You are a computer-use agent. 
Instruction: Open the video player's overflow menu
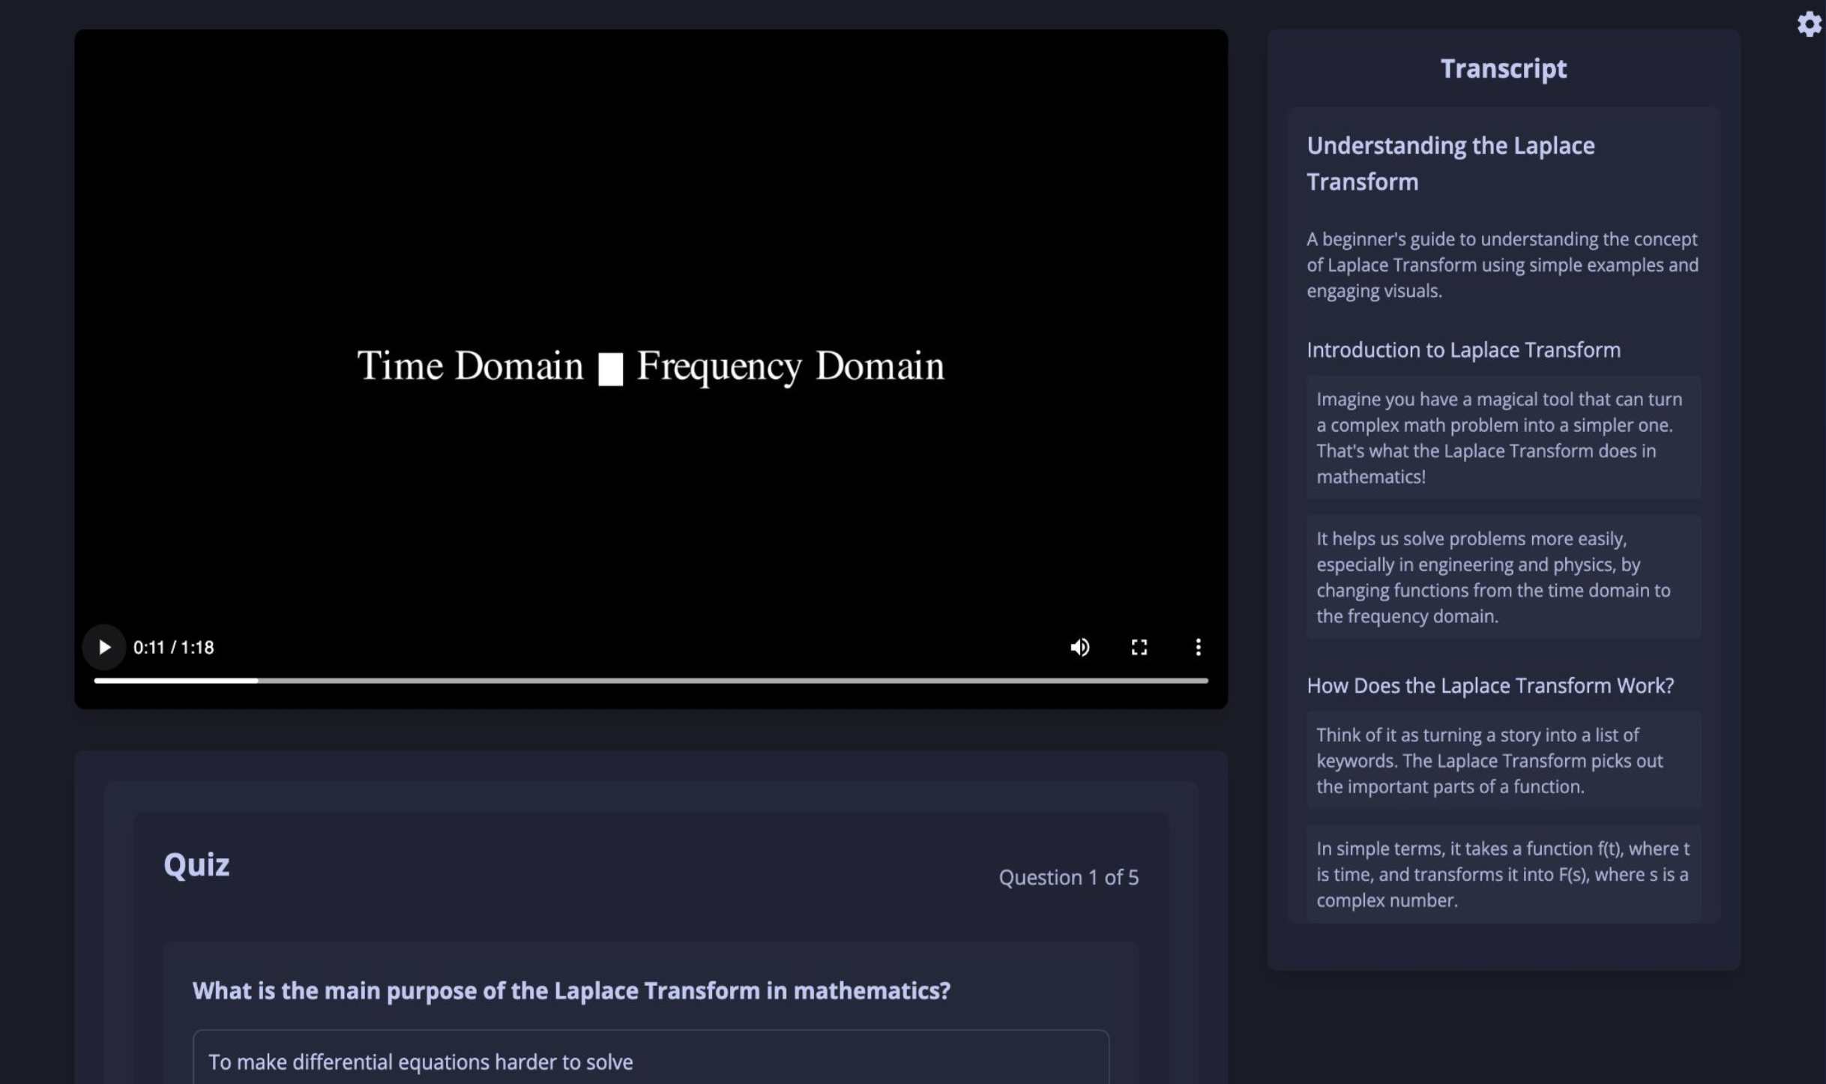1199,647
